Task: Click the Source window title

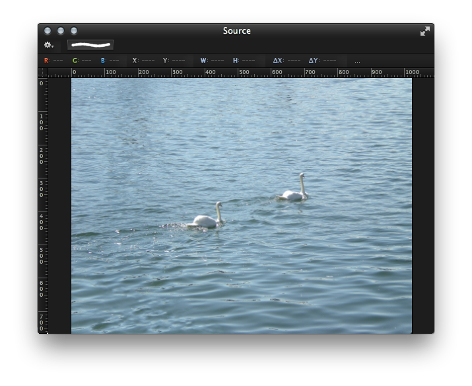Action: click(x=236, y=31)
